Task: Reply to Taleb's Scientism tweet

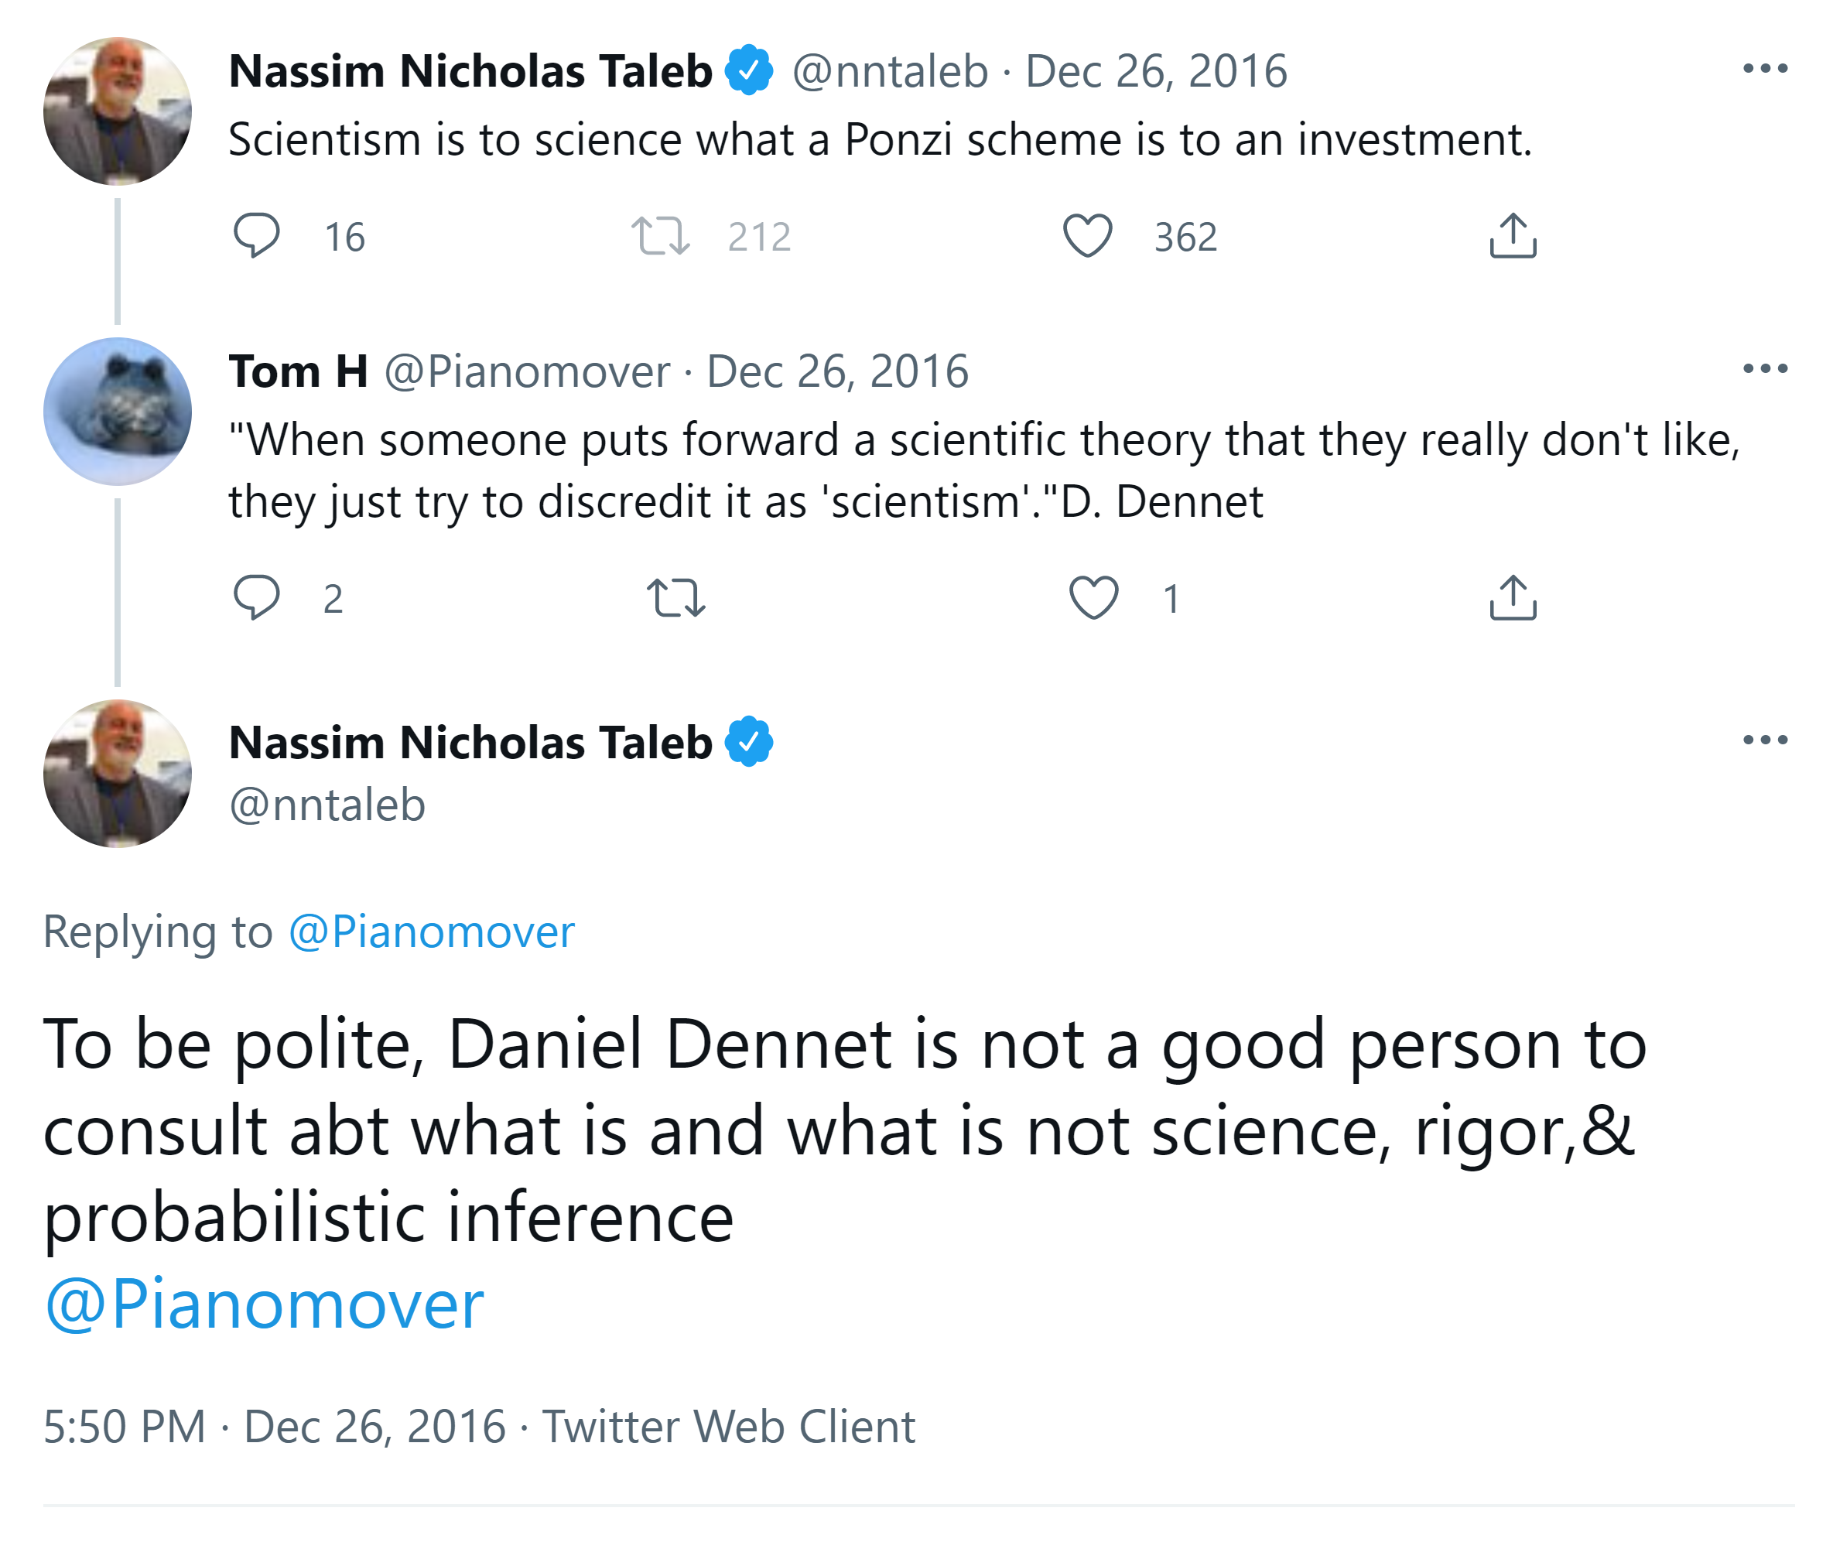Action: coord(256,235)
